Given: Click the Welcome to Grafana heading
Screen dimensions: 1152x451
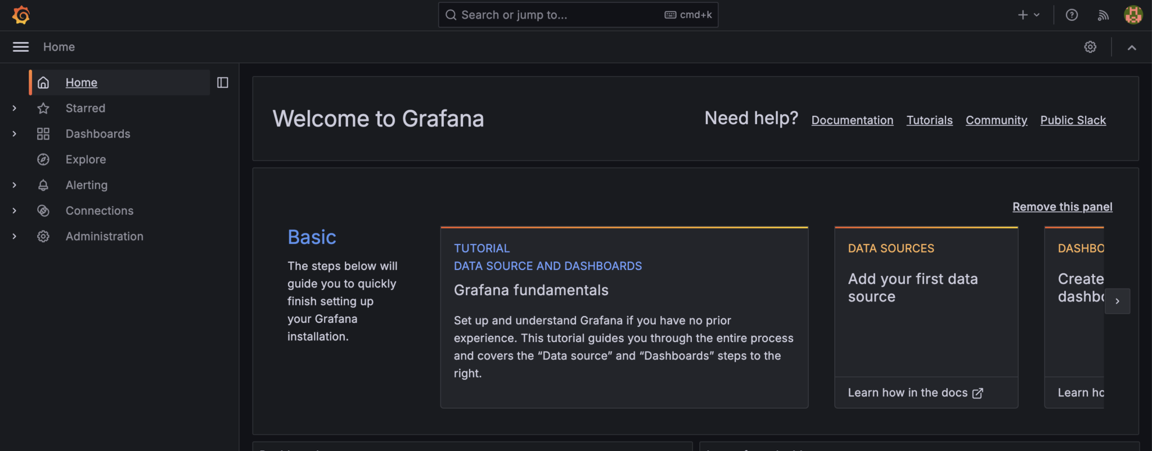Looking at the screenshot, I should (x=378, y=119).
